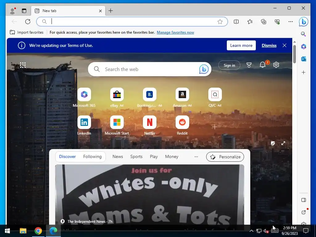Refresh the page with the reload icon
Image resolution: width=316 pixels, height=237 pixels.
28,22
